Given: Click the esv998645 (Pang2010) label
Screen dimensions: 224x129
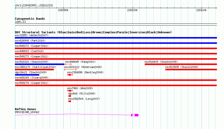Looking at the screenshot, I should [x=80, y=62].
